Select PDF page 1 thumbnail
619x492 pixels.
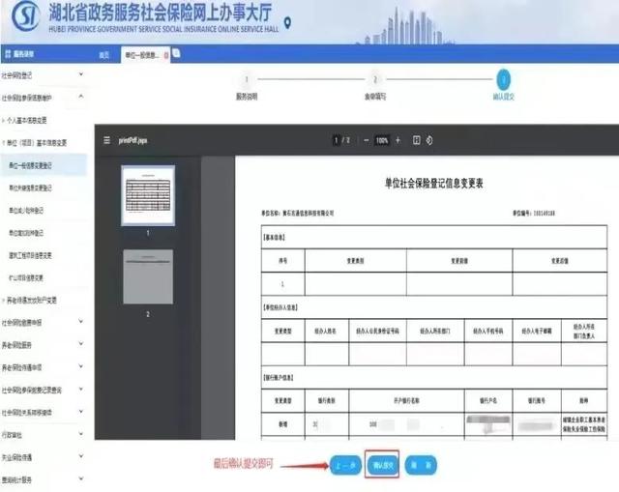(x=148, y=195)
